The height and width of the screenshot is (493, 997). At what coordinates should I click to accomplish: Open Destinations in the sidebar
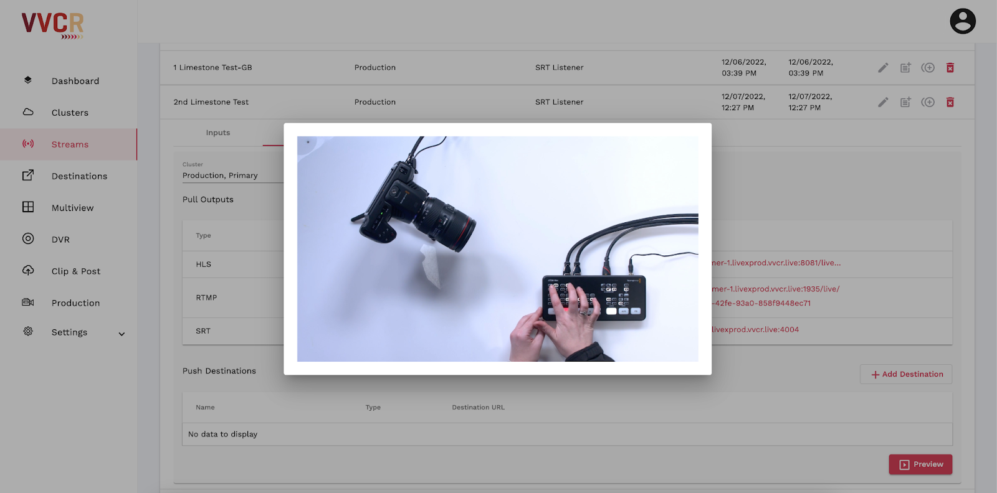(79, 176)
